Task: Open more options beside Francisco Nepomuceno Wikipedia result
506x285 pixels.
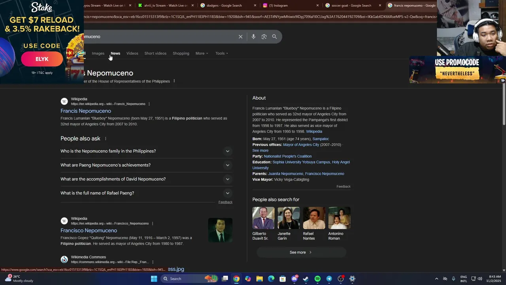Action: [x=153, y=224]
